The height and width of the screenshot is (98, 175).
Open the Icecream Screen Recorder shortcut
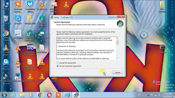[x=18, y=7]
